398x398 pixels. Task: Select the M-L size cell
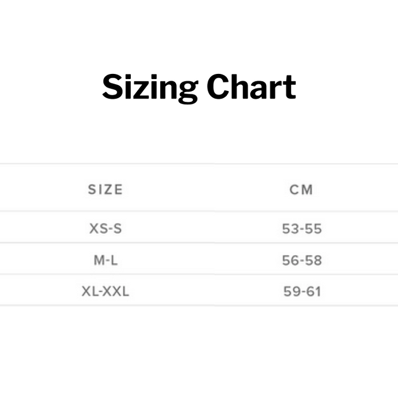105,260
